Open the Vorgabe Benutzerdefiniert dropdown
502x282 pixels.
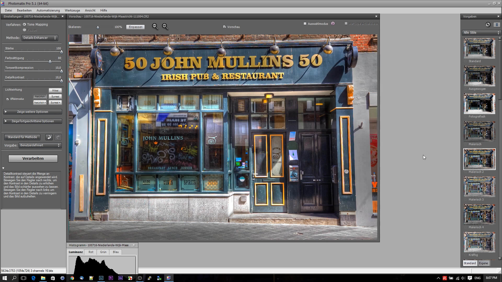point(40,145)
